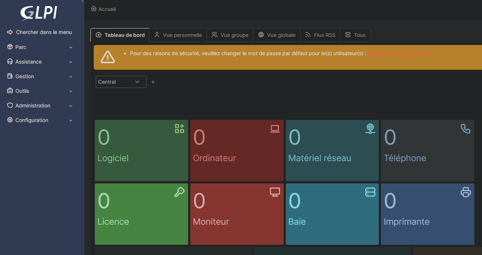Select the Vue globale tab
This screenshot has width=482, height=255.
pyautogui.click(x=277, y=35)
